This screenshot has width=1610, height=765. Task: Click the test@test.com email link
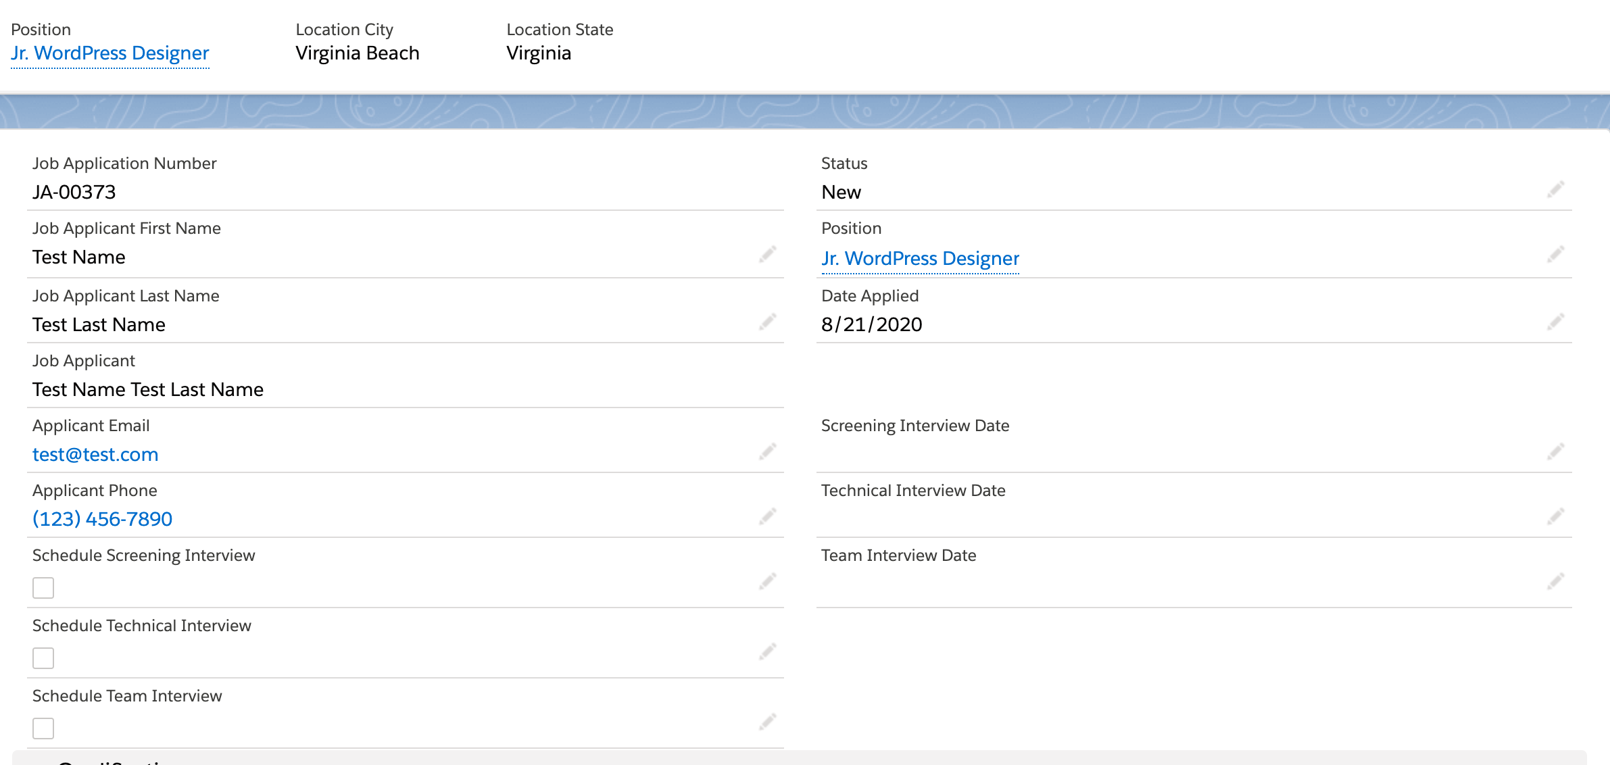pyautogui.click(x=95, y=454)
